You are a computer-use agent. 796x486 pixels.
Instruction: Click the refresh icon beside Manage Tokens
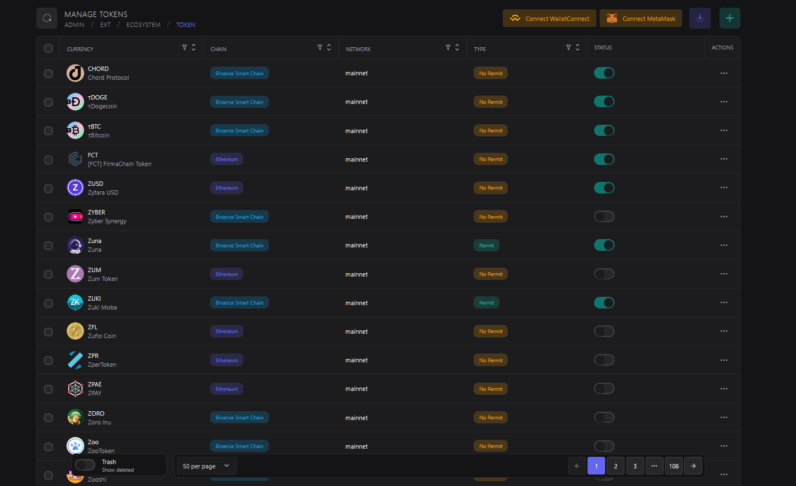click(47, 18)
